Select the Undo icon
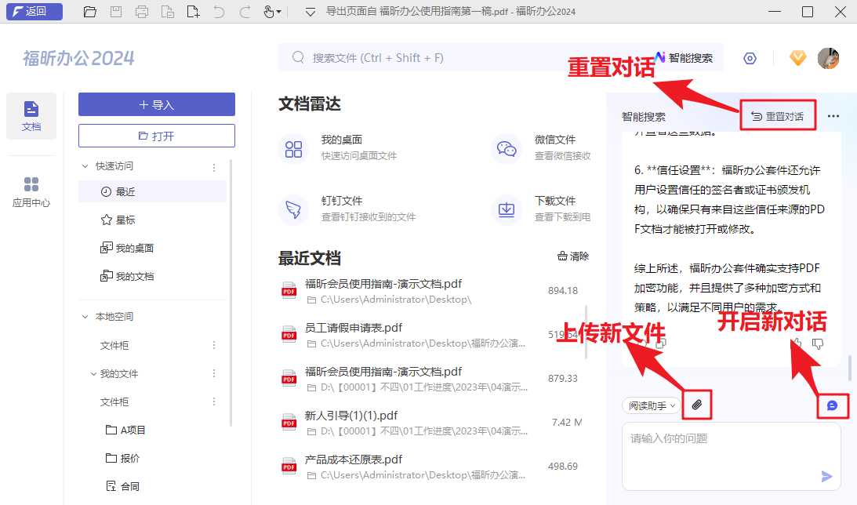The height and width of the screenshot is (505, 857). (220, 12)
